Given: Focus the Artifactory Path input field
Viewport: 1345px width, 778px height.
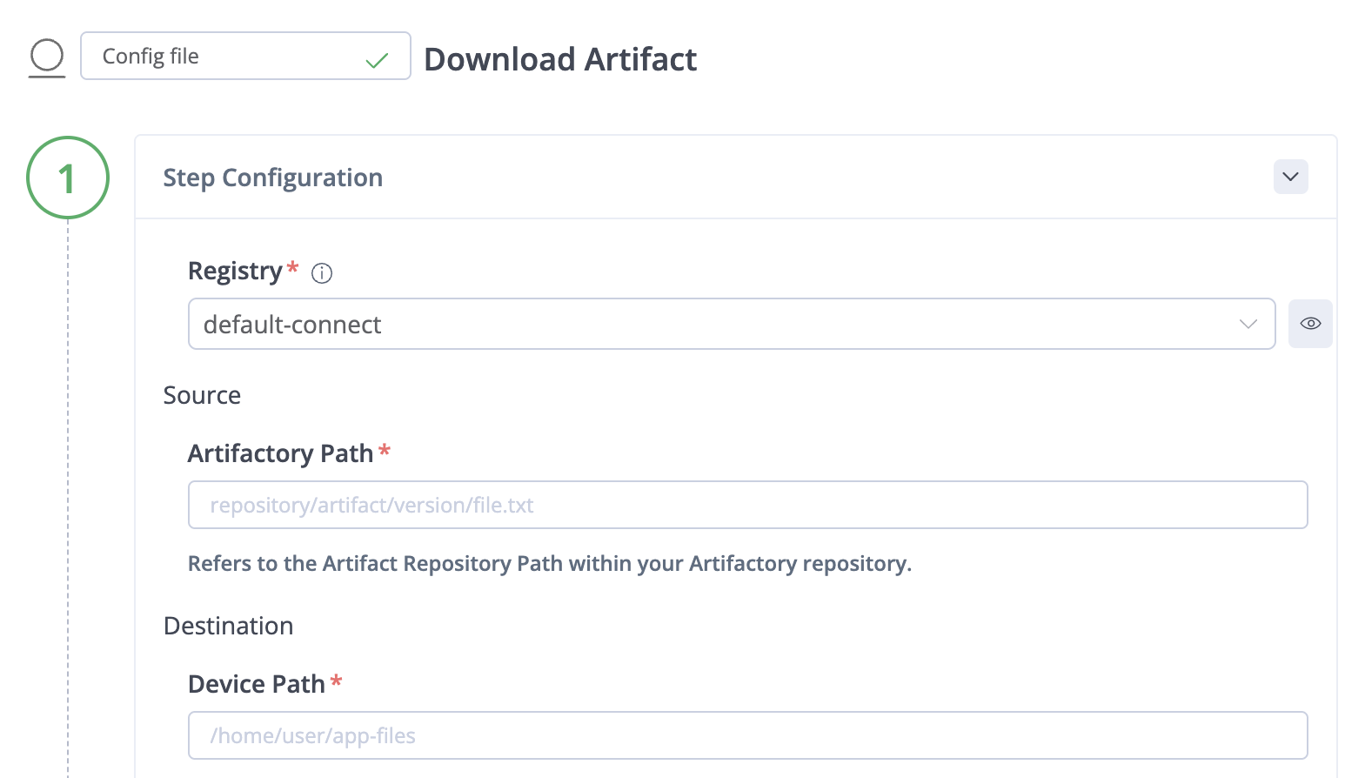Looking at the screenshot, I should [x=747, y=505].
